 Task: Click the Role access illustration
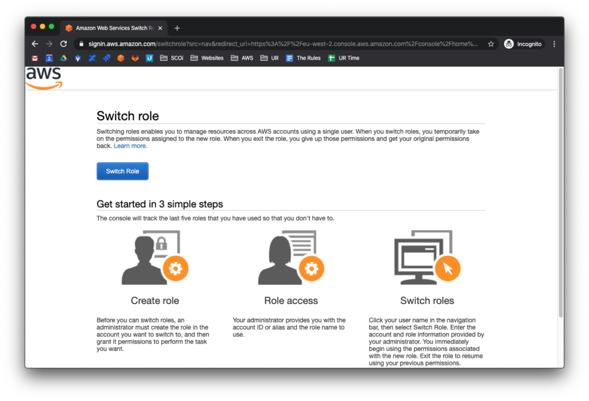coord(290,257)
